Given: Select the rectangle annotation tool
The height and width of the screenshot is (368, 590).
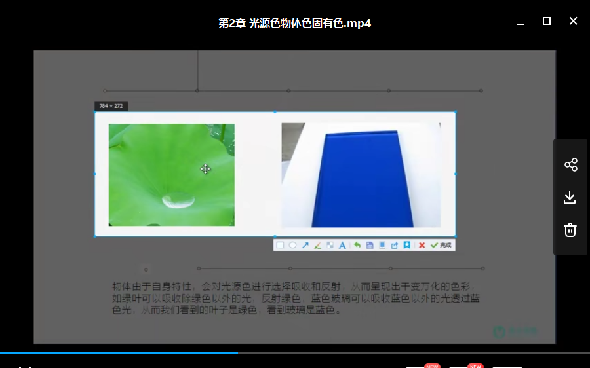Looking at the screenshot, I should tap(280, 245).
